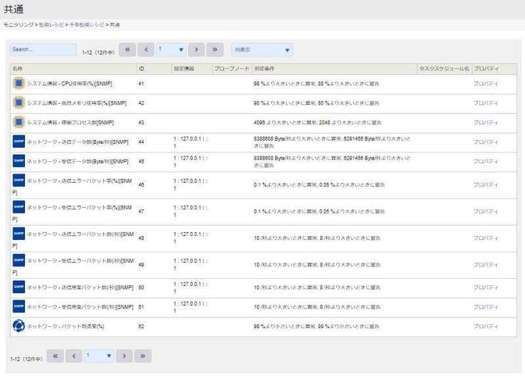525x376 pixels.
Task: Open プロパティ link for ID 42
Action: tap(486, 103)
